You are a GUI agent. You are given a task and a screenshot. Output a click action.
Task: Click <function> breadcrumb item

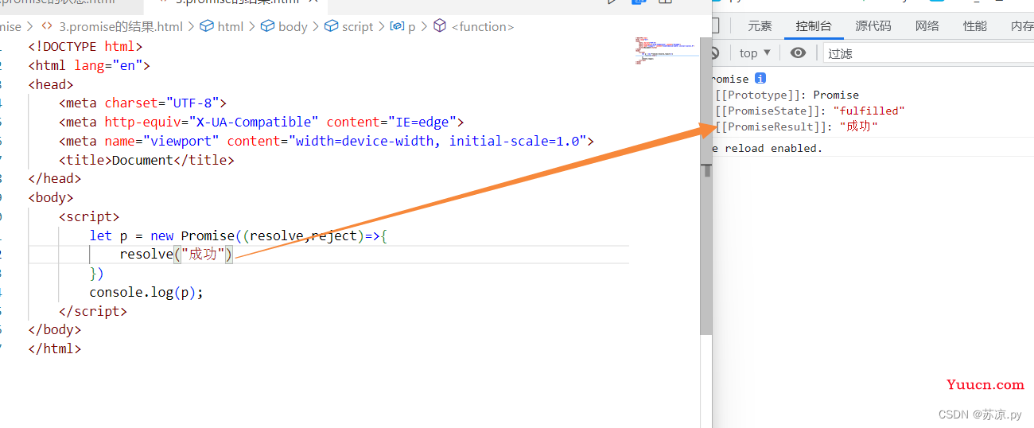(483, 26)
